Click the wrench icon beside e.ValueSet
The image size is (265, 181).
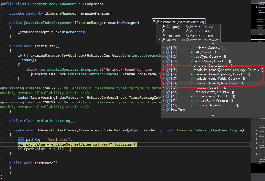pos(158,22)
